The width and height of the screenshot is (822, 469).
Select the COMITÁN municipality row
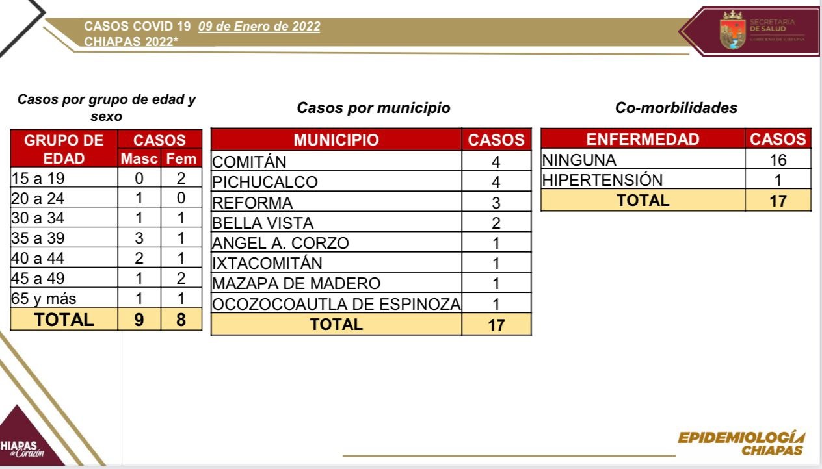pyautogui.click(x=371, y=161)
